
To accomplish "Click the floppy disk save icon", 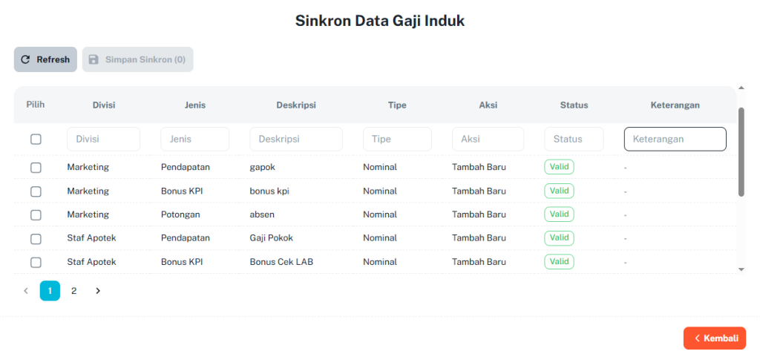I will (x=94, y=59).
